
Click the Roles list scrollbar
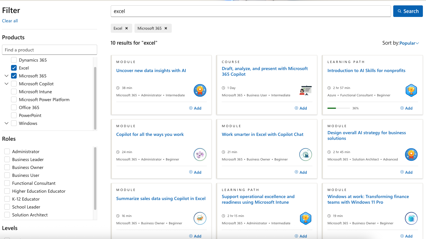pos(95,179)
